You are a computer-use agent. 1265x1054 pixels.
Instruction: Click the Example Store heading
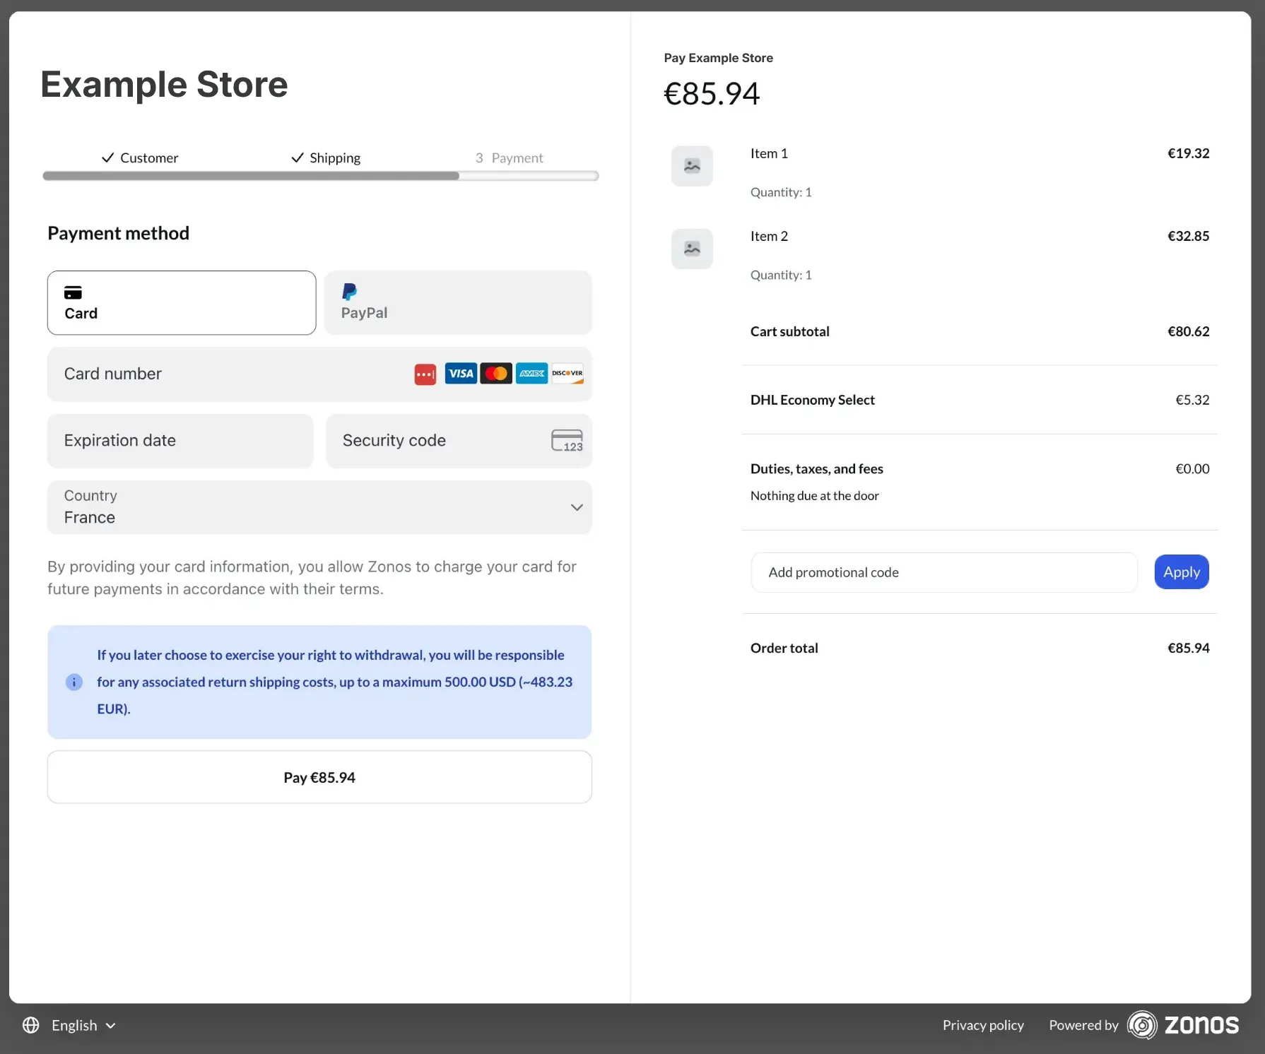point(164,85)
